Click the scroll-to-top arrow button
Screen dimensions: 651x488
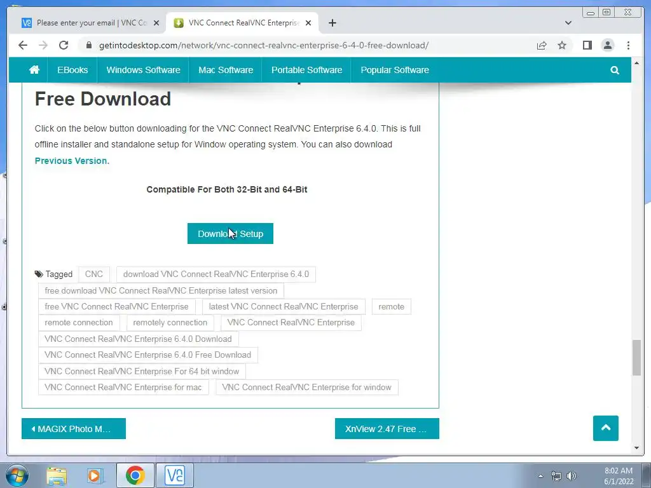pos(606,428)
